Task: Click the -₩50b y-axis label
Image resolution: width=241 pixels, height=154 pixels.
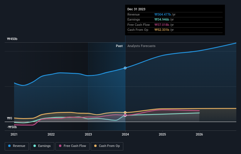Action: point(12,127)
